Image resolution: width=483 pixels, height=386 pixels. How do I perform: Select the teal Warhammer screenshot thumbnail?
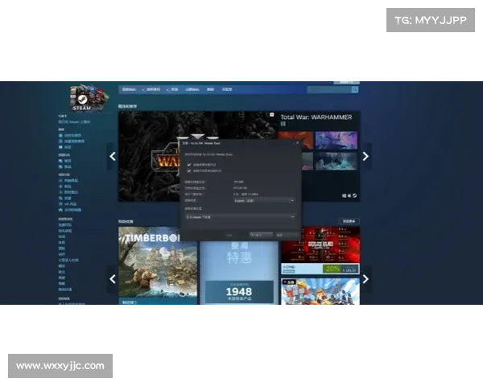coord(336,161)
